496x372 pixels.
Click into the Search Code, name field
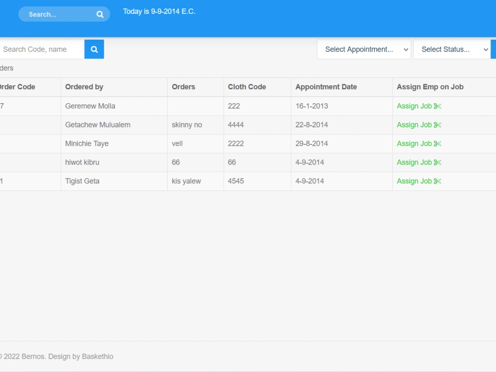point(42,49)
